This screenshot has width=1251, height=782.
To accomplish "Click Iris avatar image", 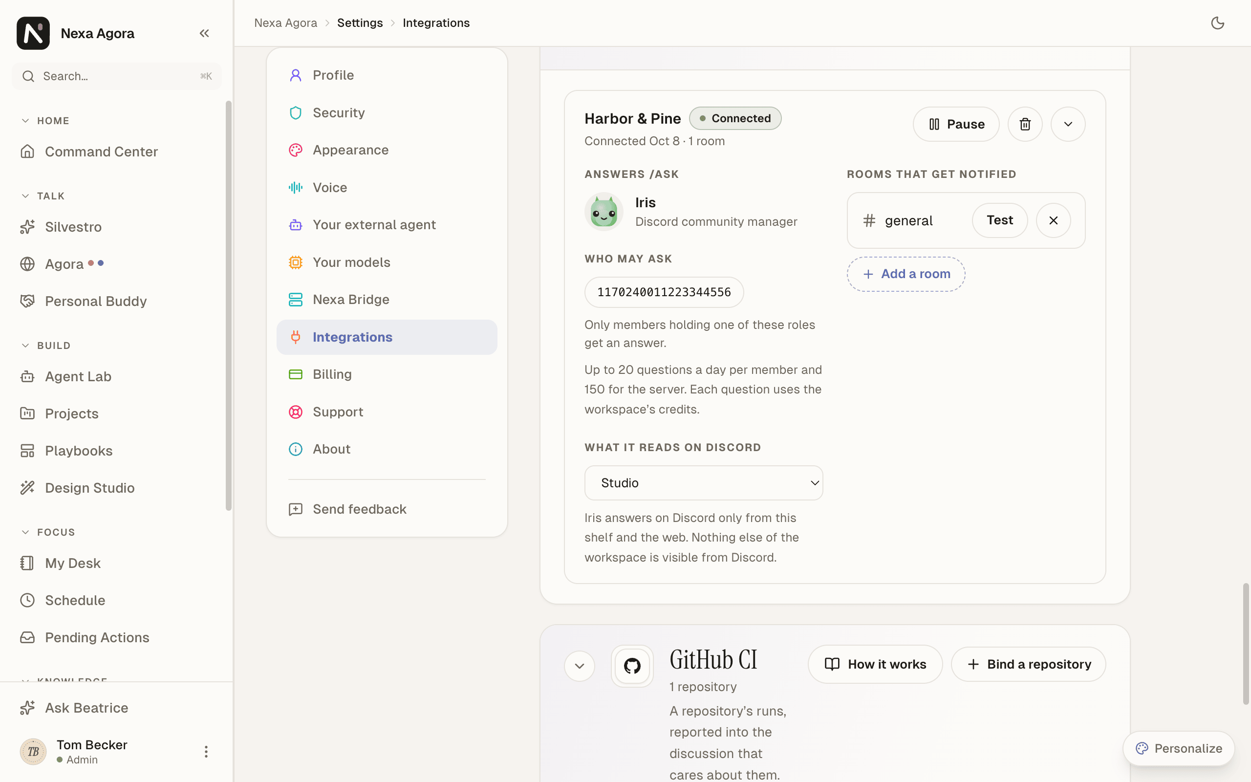I will [x=604, y=212].
